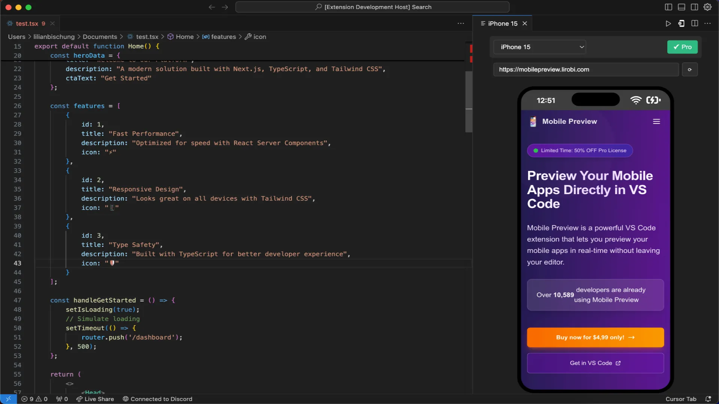Open the Mobile Preview settings gear
Image resolution: width=719 pixels, height=404 pixels.
[x=708, y=7]
